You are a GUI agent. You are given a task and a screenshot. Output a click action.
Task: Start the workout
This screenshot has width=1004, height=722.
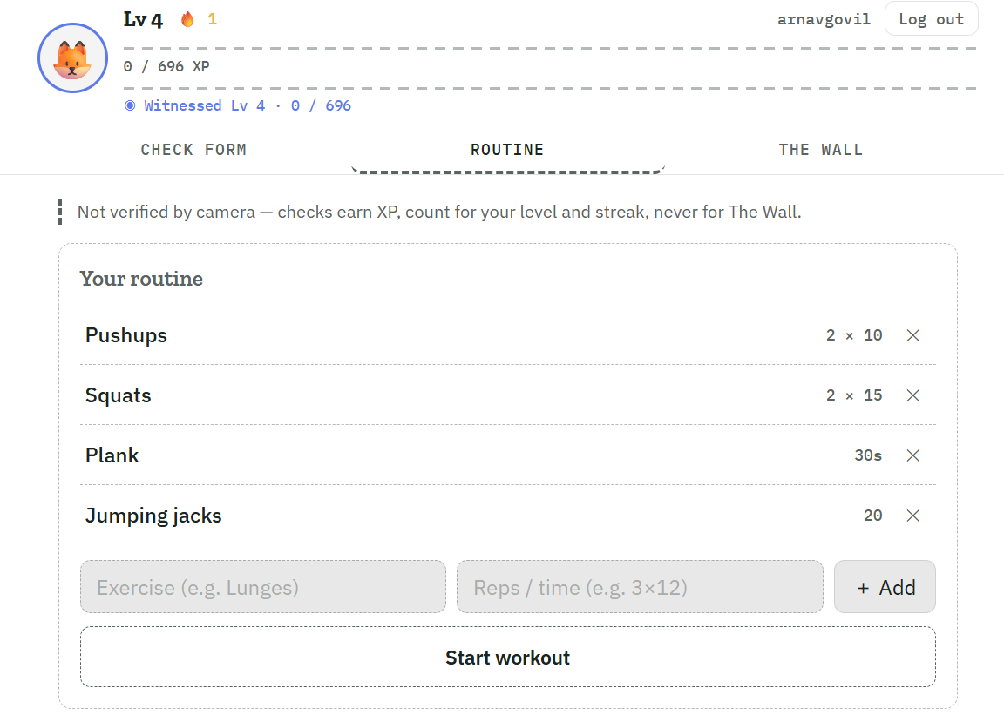(x=508, y=658)
